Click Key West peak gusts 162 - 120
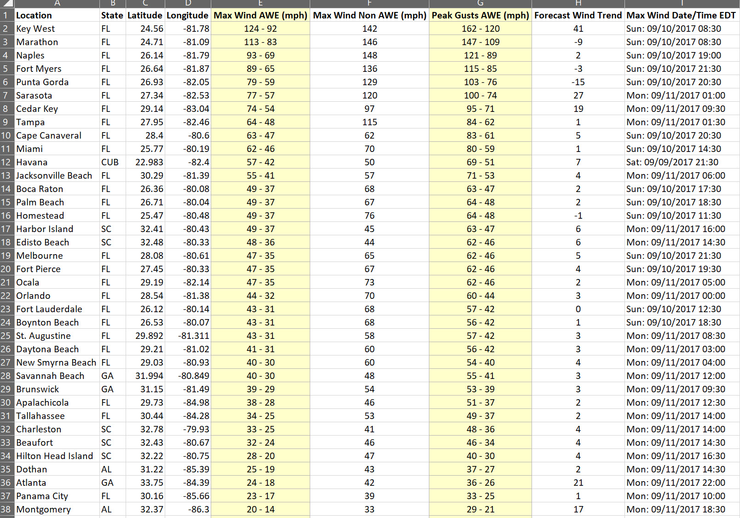The height and width of the screenshot is (518, 740). click(x=480, y=29)
